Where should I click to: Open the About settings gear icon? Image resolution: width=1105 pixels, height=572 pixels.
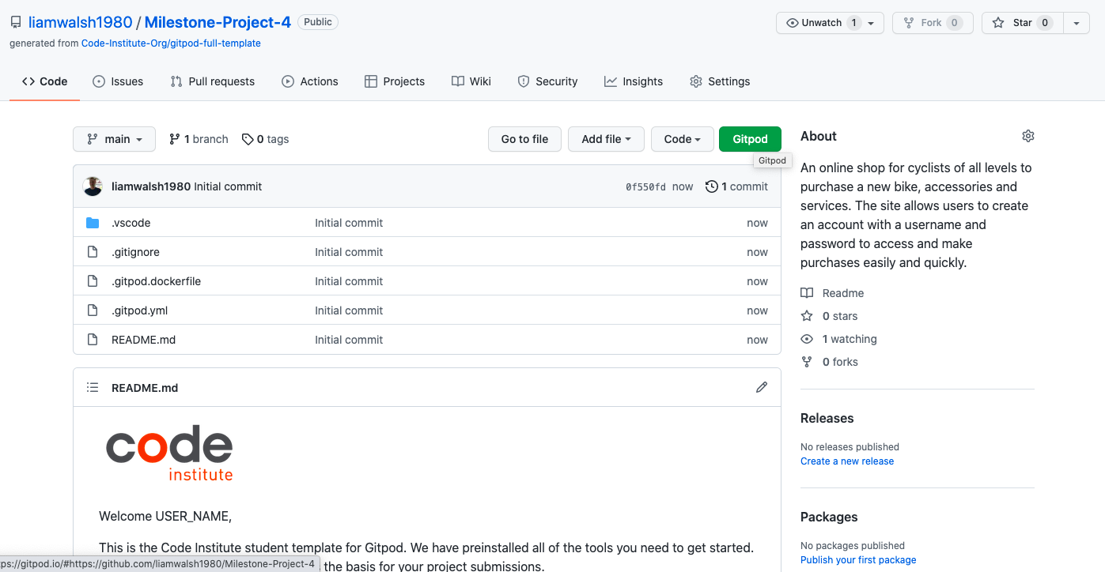(x=1028, y=136)
